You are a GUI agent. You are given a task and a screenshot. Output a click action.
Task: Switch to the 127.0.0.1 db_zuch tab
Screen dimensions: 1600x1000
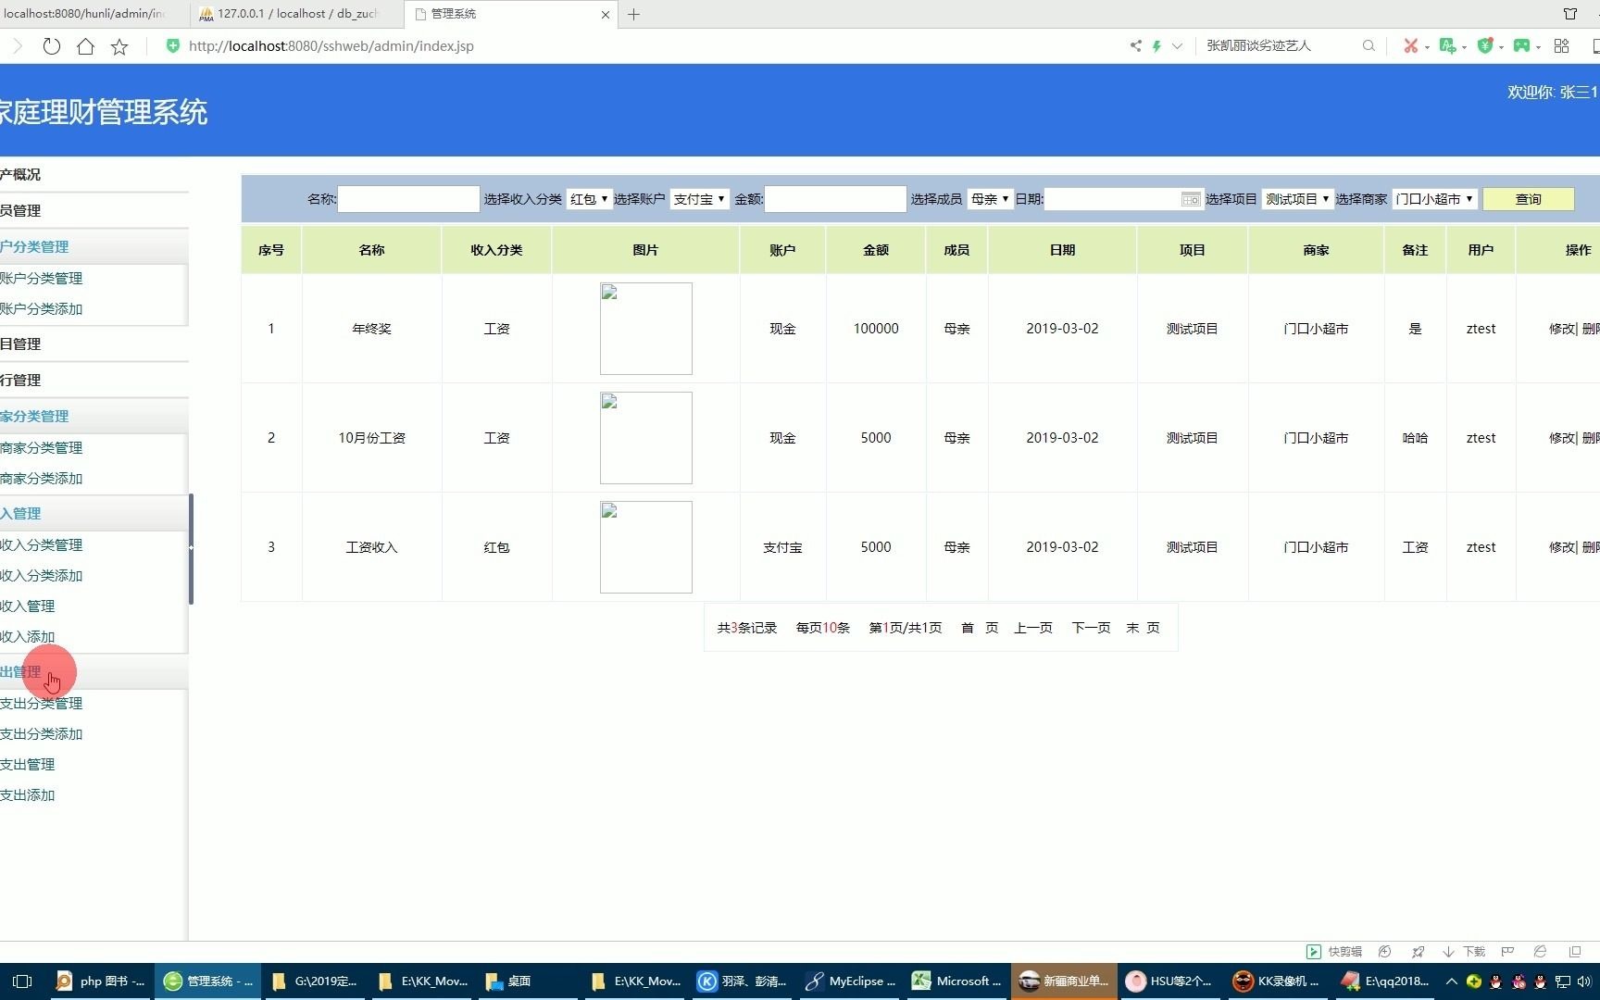296,14
